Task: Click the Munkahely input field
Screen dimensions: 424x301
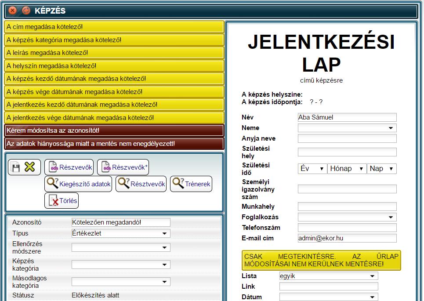Action: 347,207
